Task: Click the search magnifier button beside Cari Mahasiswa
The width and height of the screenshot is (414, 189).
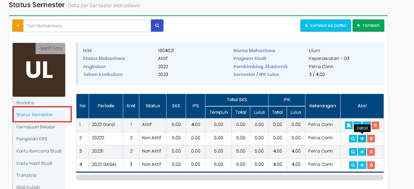Action: click(157, 26)
